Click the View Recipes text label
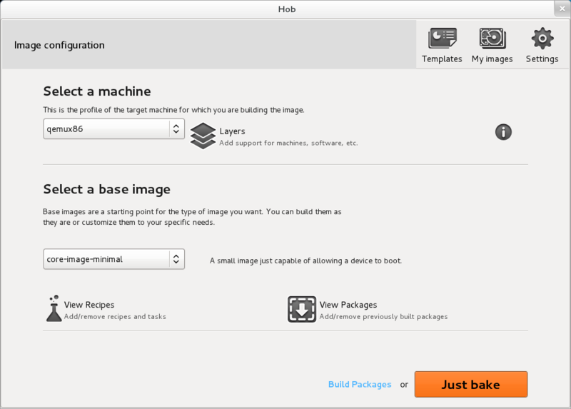 tap(89, 305)
